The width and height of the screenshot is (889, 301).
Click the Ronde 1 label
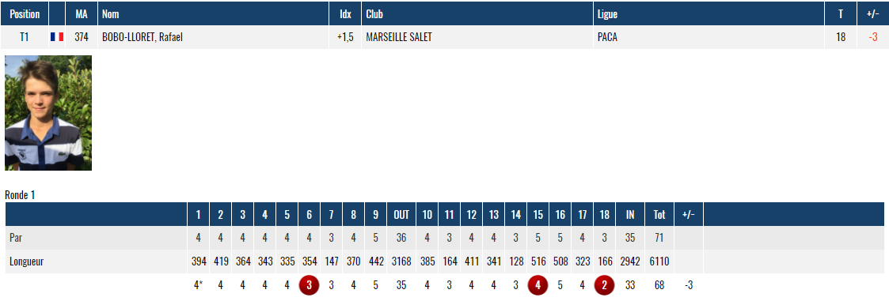click(20, 195)
